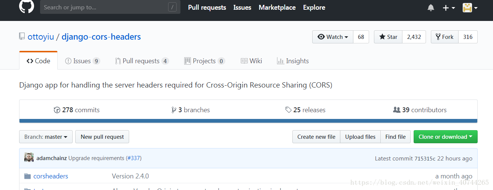This screenshot has height=190, width=493.
Task: Switch to the Projects tab
Action: [x=205, y=61]
